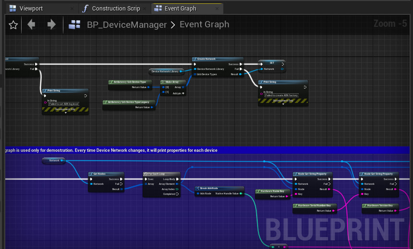Click Loop Body exec output pin
This screenshot has width=413, height=249.
point(178,179)
